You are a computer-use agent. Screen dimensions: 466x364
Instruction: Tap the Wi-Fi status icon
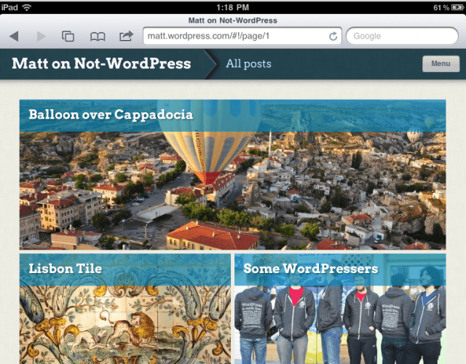(27, 7)
